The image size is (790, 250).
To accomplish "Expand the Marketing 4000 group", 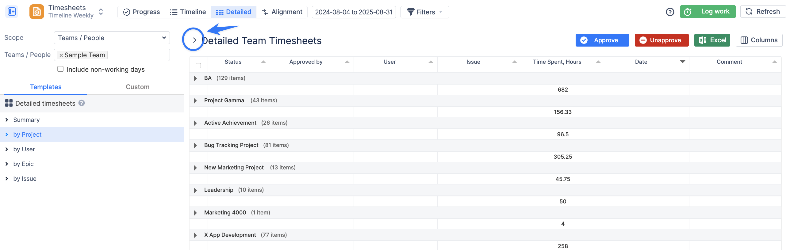I will (195, 213).
